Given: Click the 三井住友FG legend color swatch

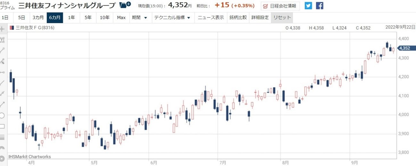Looking at the screenshot, I should [x=12, y=28].
